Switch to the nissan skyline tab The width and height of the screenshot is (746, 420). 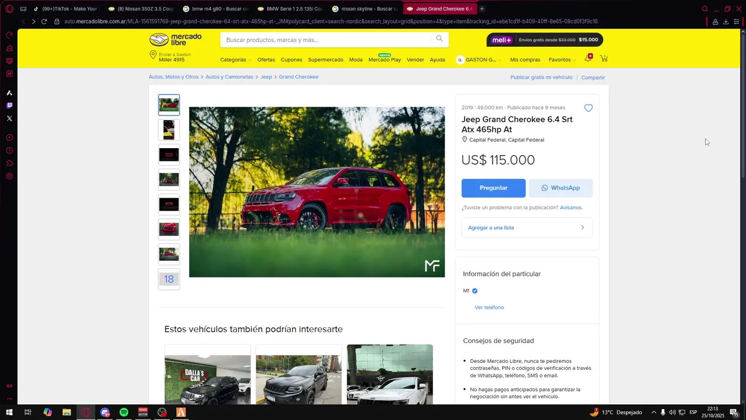pos(364,9)
